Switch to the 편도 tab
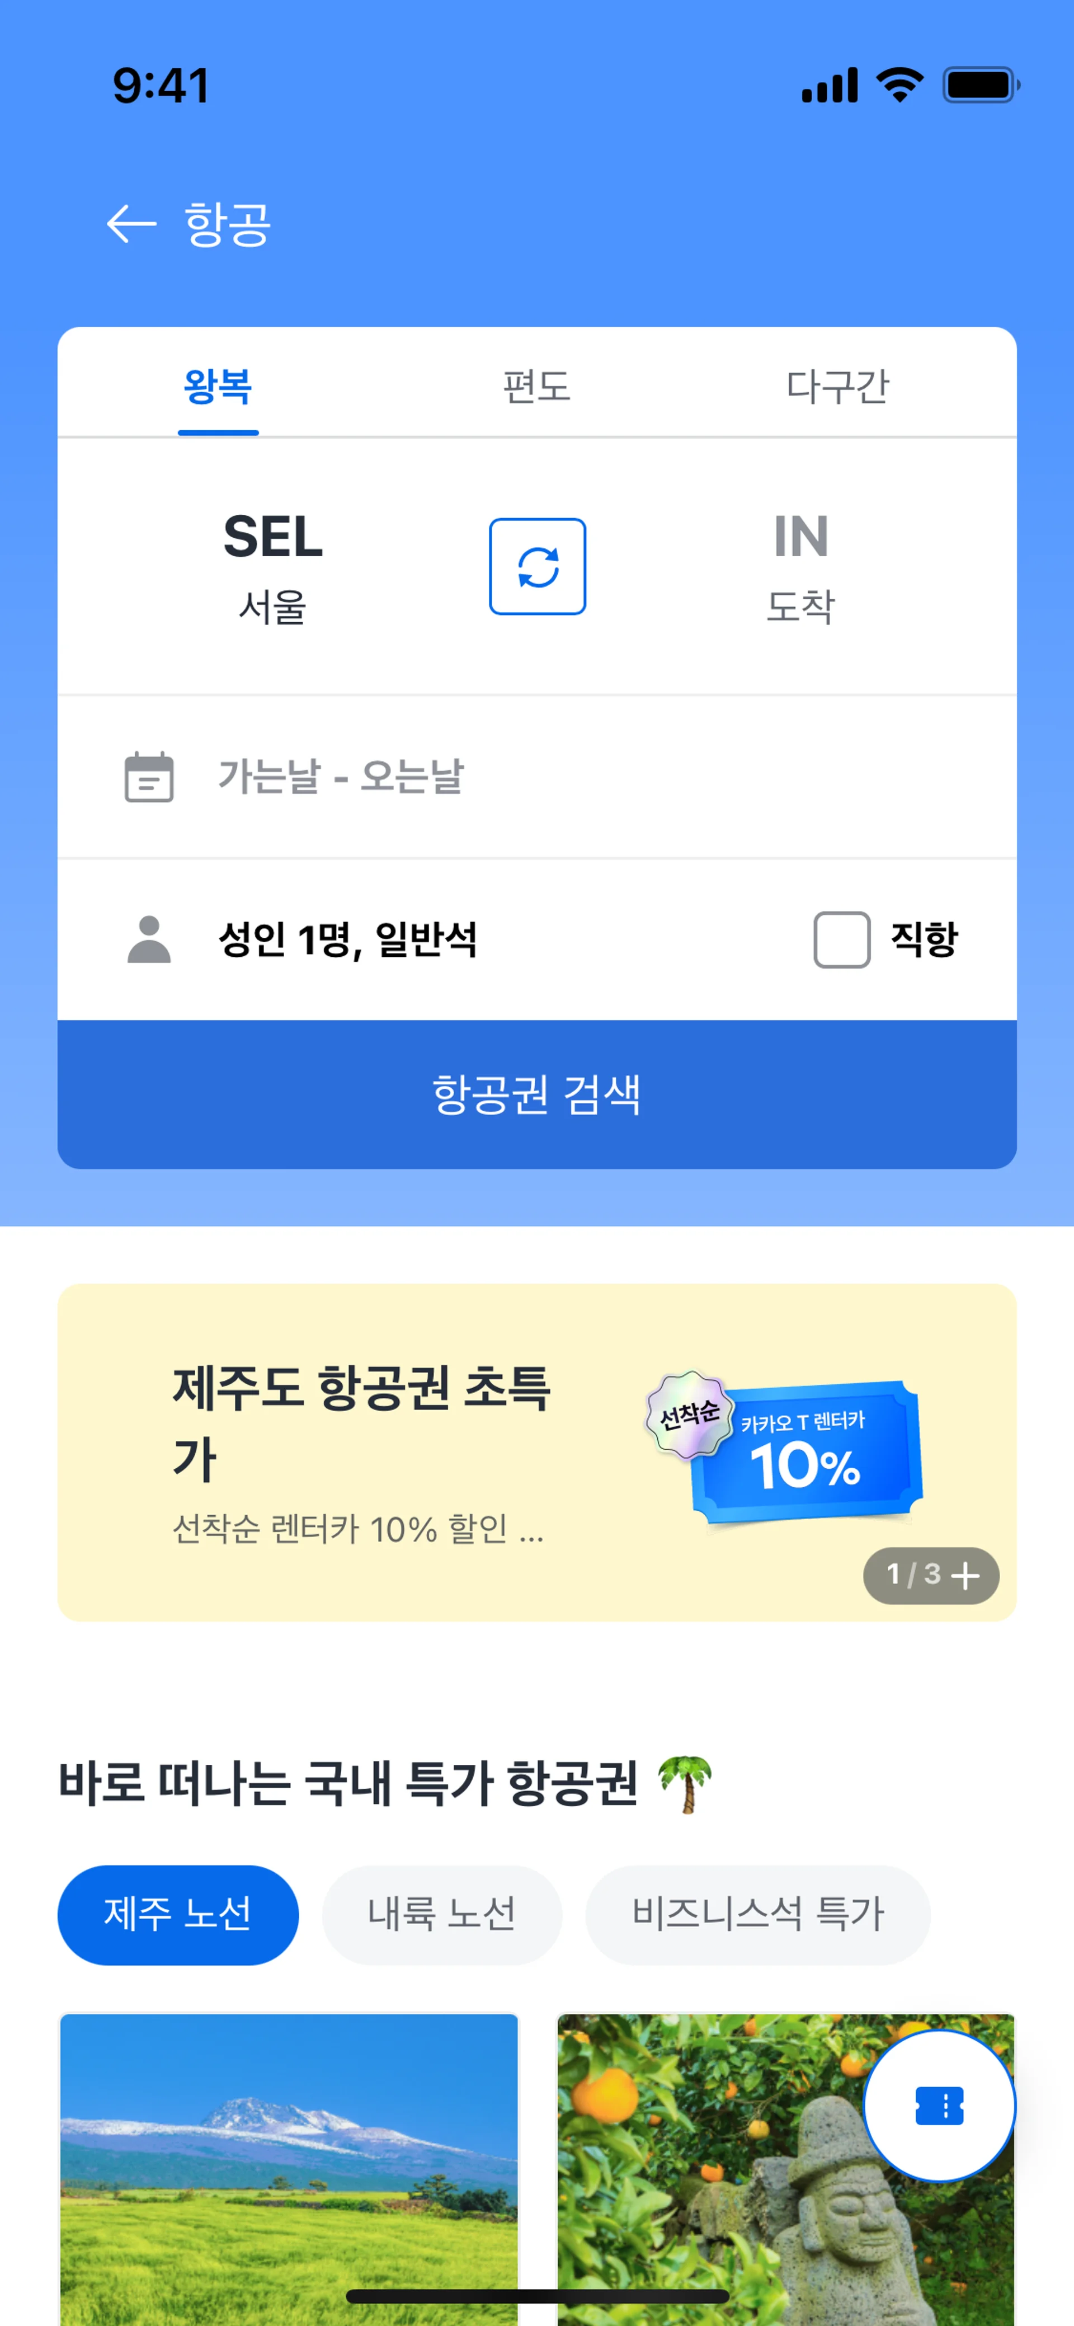Viewport: 1074px width, 2326px height. tap(537, 387)
